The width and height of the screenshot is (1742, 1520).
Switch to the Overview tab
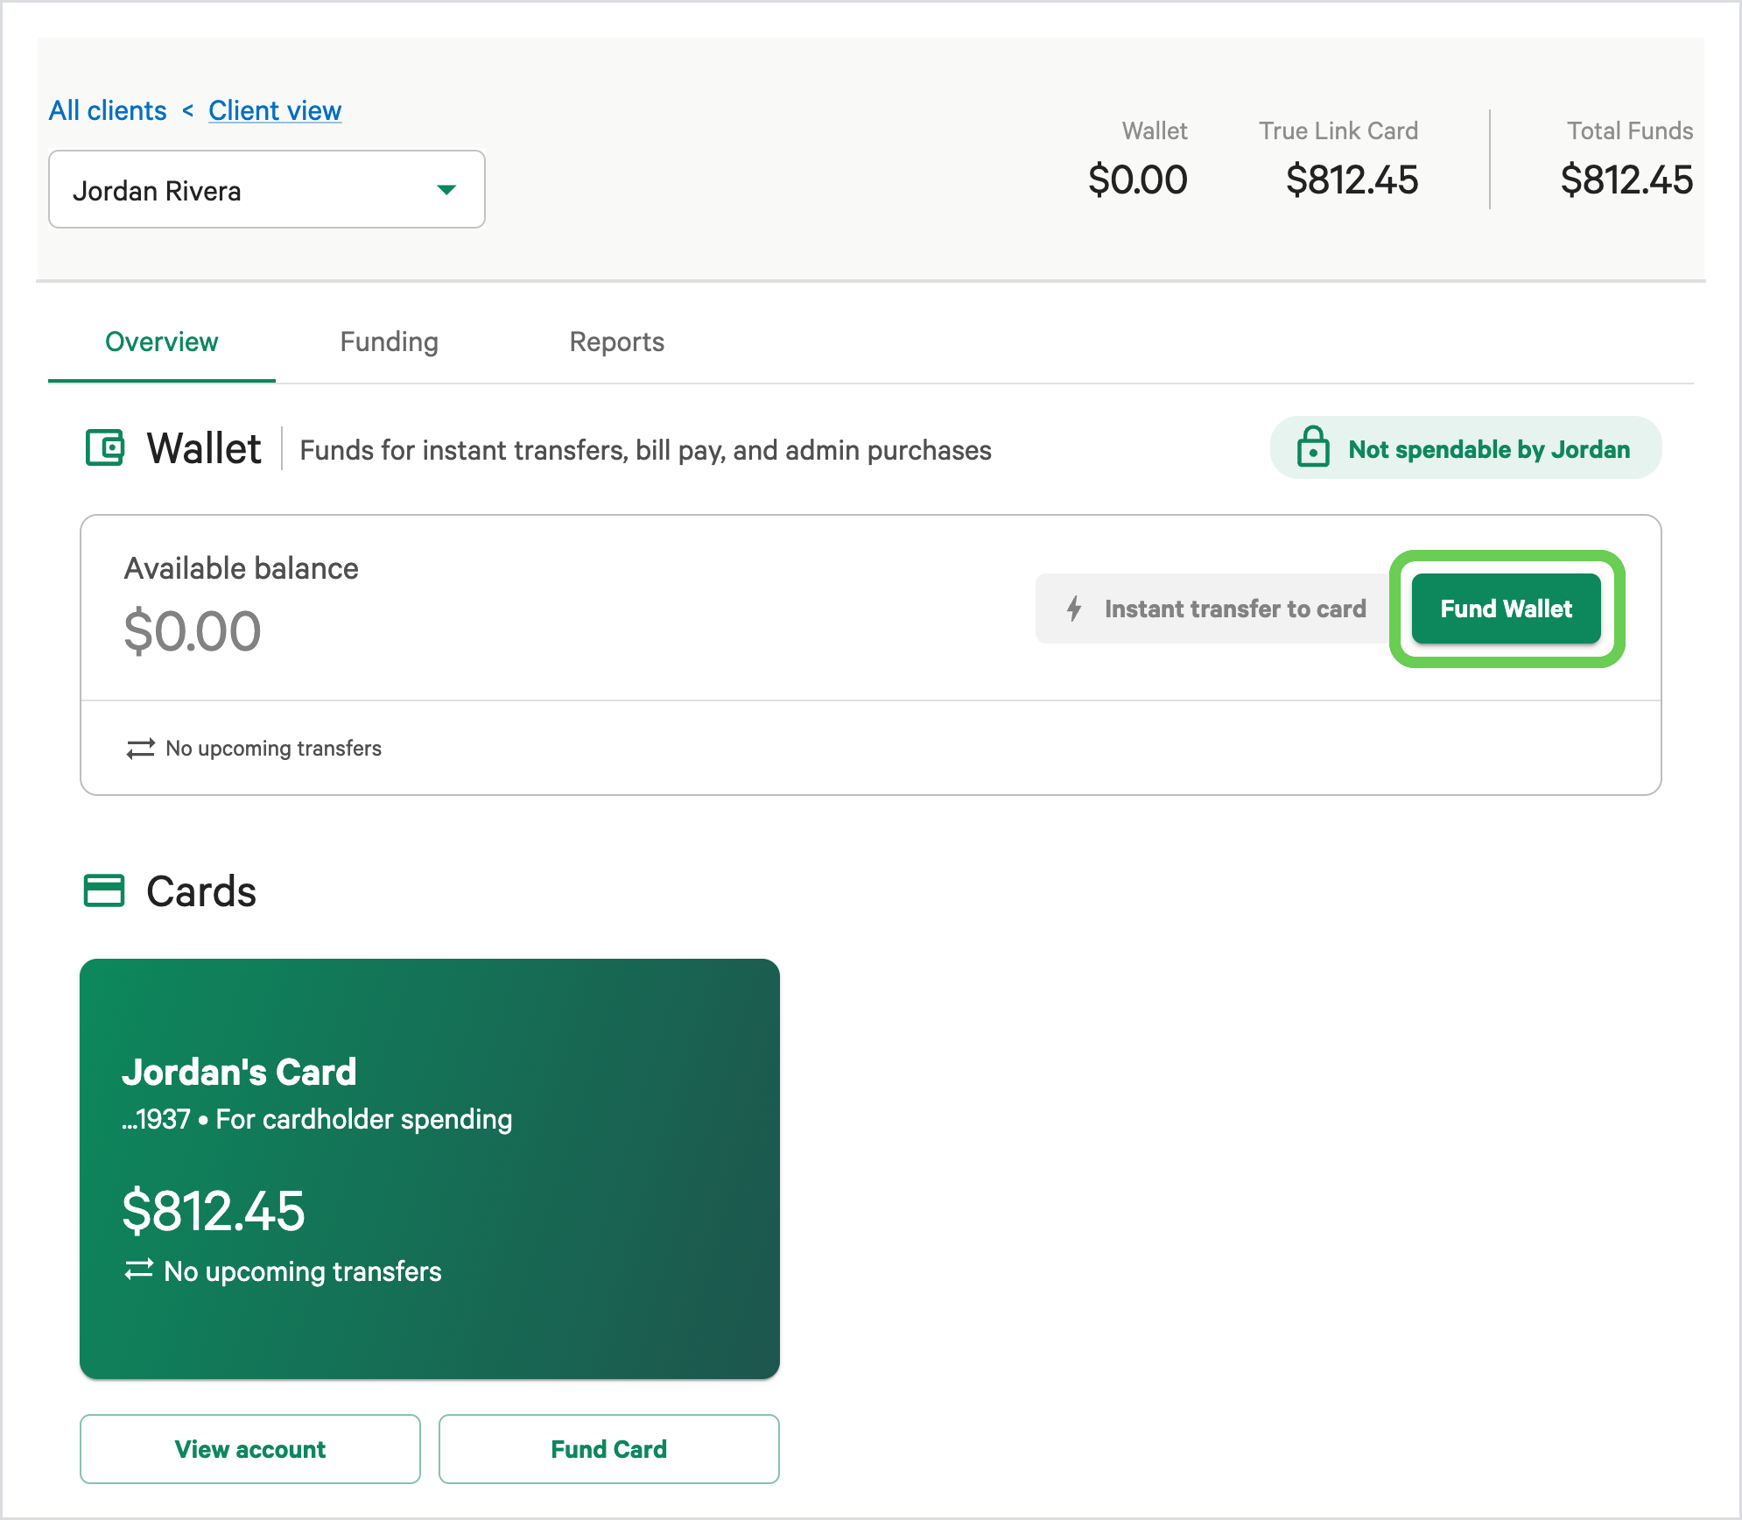pos(162,341)
